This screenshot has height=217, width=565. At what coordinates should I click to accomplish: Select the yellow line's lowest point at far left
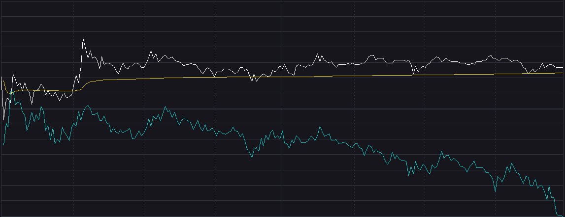click(x=8, y=93)
